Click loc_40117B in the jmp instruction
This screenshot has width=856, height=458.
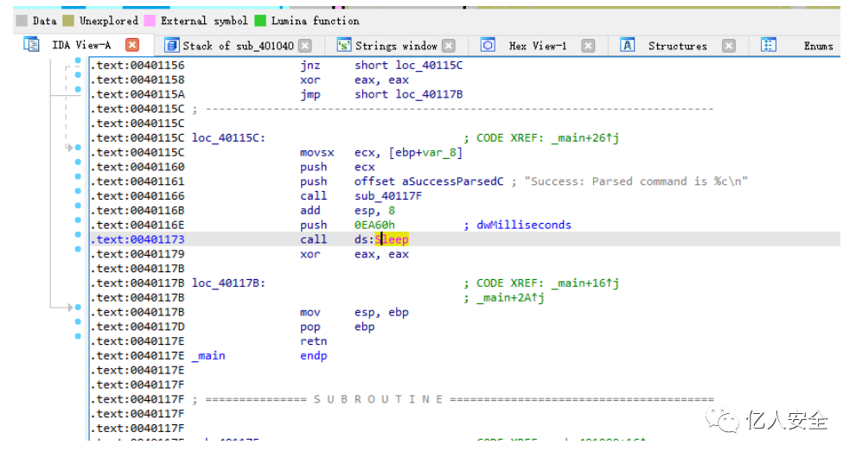[429, 94]
